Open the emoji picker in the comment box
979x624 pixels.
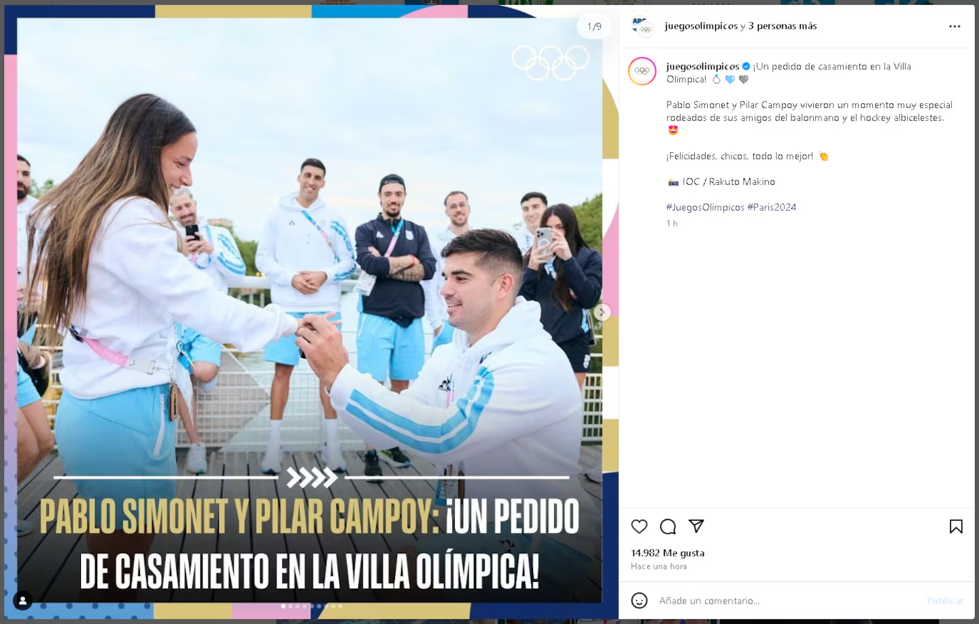click(639, 600)
